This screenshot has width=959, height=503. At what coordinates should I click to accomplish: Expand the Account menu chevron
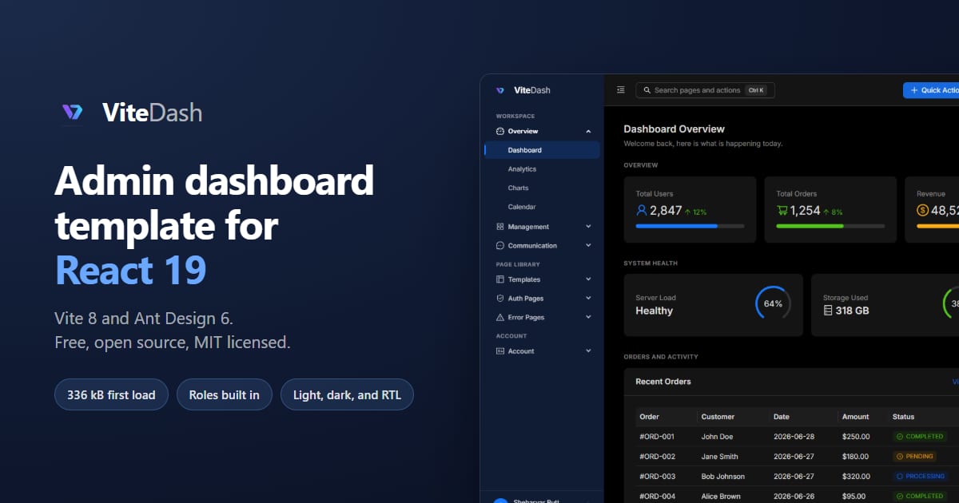[588, 351]
